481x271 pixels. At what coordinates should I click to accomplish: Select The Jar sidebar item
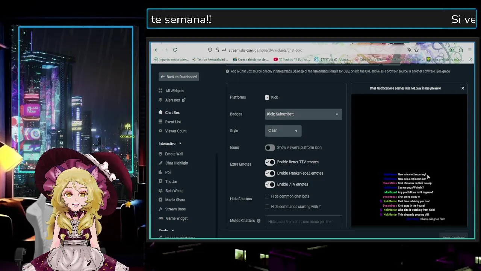pos(171,181)
